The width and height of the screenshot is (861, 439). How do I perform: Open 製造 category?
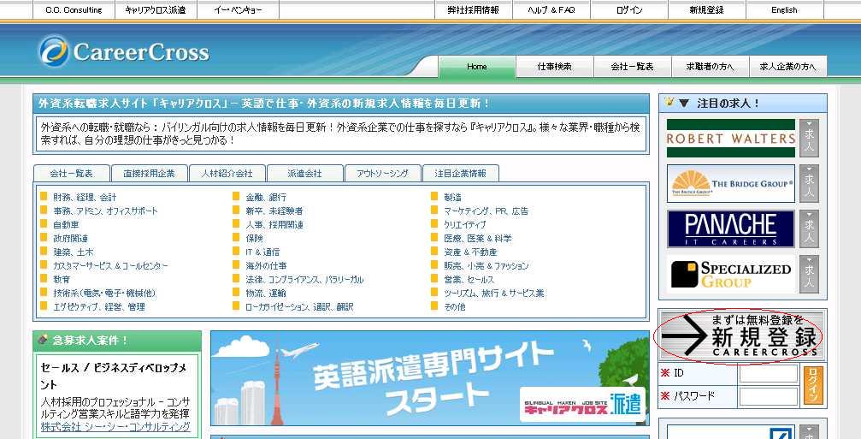click(452, 197)
